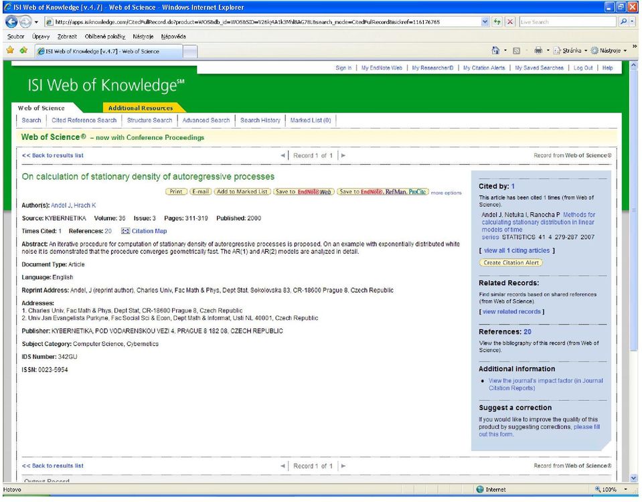Open the journal's impact factor link
Viewport: 642px width, 502px height.
click(546, 384)
